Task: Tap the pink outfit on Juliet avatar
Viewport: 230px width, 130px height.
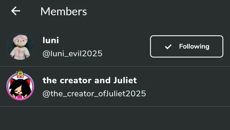Action: [x=20, y=97]
